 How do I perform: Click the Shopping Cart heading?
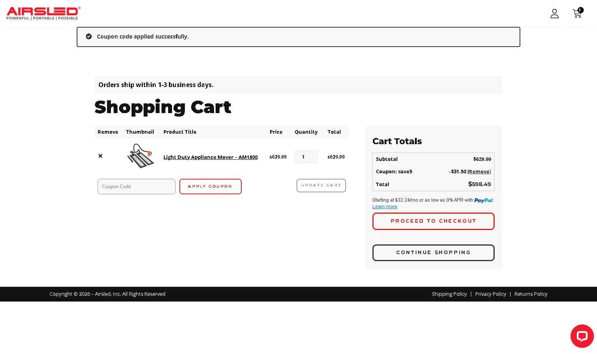point(163,107)
